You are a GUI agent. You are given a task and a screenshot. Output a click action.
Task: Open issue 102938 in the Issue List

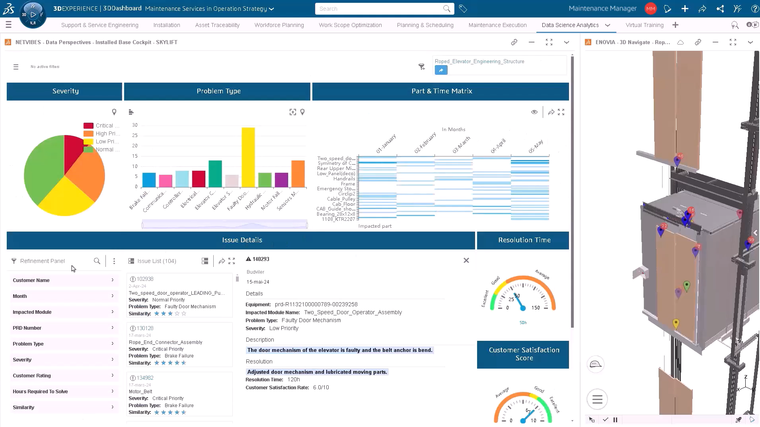click(145, 279)
